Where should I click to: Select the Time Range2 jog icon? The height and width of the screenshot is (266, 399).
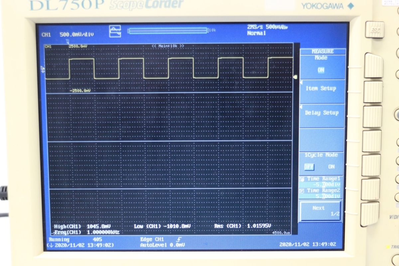tap(302, 191)
